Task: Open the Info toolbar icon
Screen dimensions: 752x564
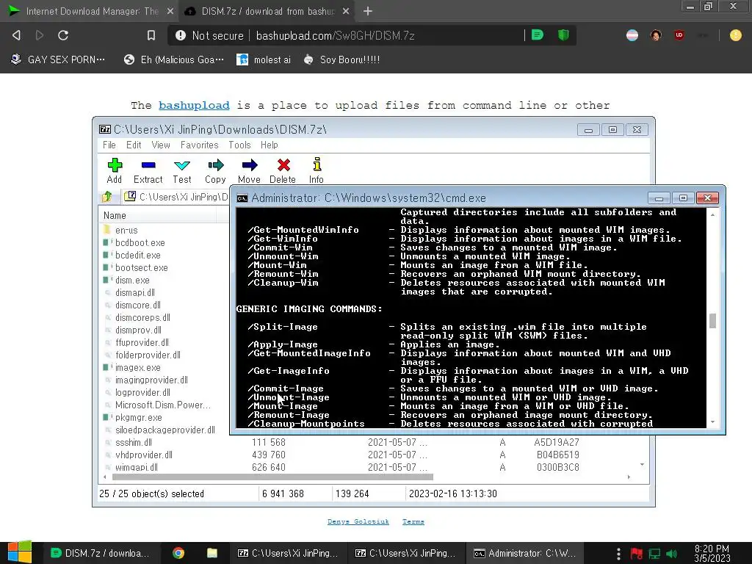Action: [317, 170]
